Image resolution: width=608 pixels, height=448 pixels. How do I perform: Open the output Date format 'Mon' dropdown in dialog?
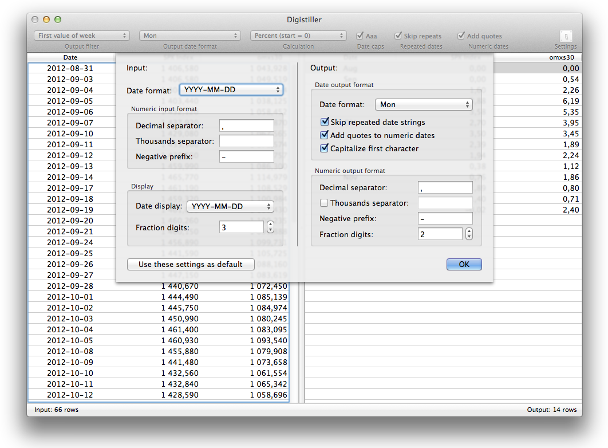[424, 104]
